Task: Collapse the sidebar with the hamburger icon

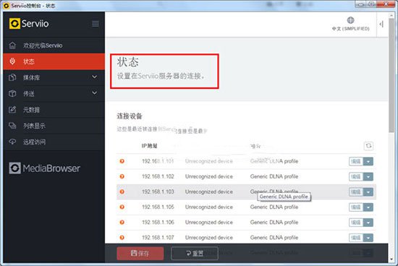Action: 96,24
